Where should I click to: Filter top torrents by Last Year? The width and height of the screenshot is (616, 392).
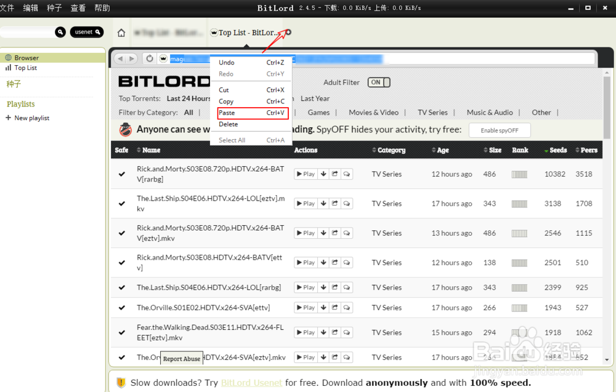[x=315, y=98]
